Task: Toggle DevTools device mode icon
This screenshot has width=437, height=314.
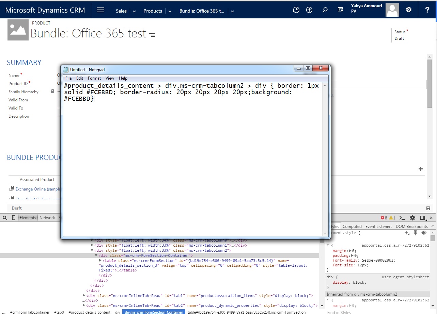Action: [14, 218]
